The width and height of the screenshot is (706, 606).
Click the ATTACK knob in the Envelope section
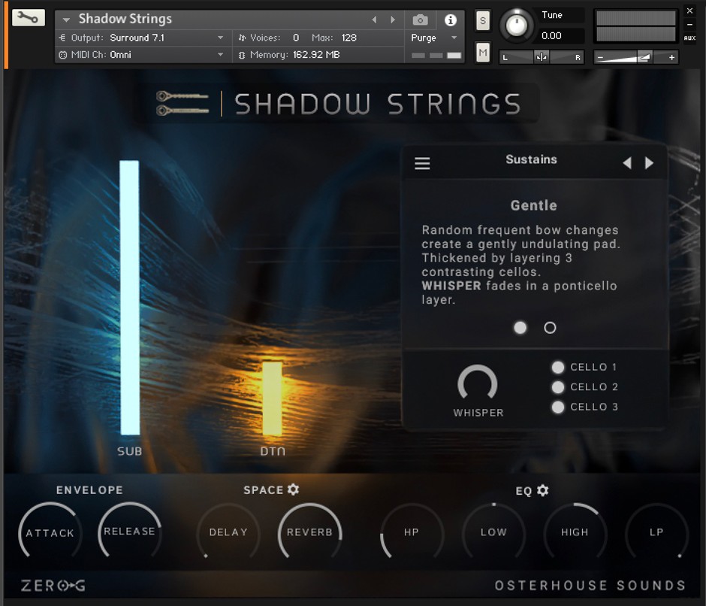click(50, 533)
